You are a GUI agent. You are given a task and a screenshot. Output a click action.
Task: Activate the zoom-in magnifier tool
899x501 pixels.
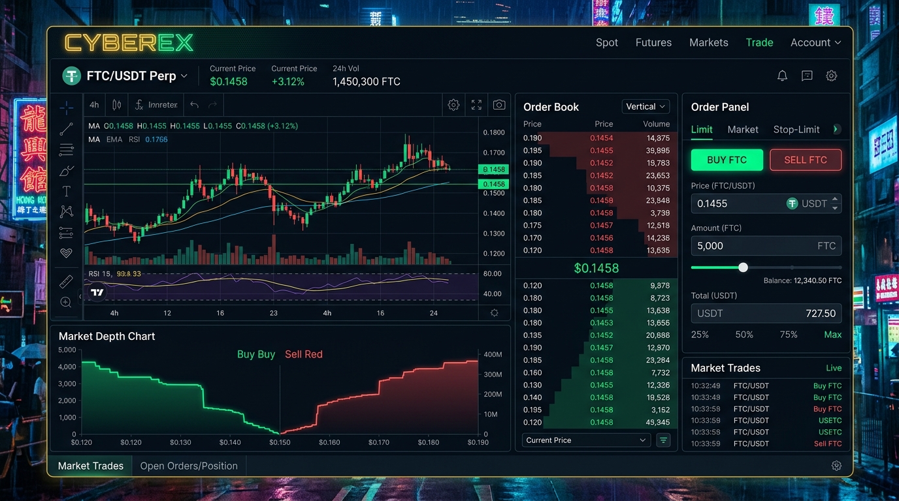(x=66, y=302)
